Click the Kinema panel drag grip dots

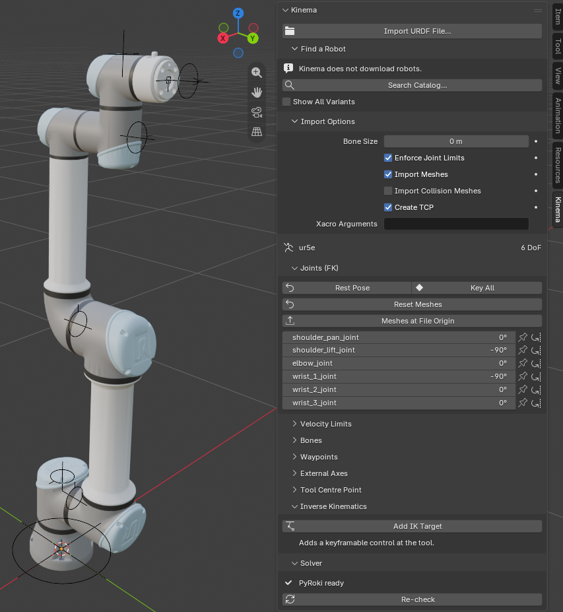tap(538, 11)
